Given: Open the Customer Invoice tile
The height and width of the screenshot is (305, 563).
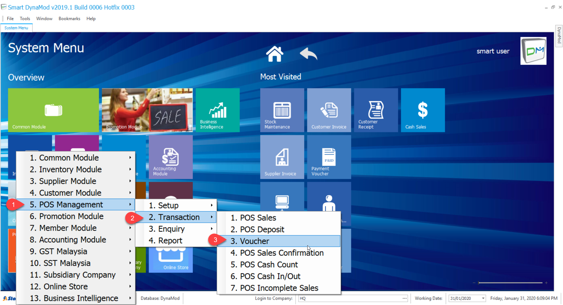Looking at the screenshot, I should (x=329, y=110).
